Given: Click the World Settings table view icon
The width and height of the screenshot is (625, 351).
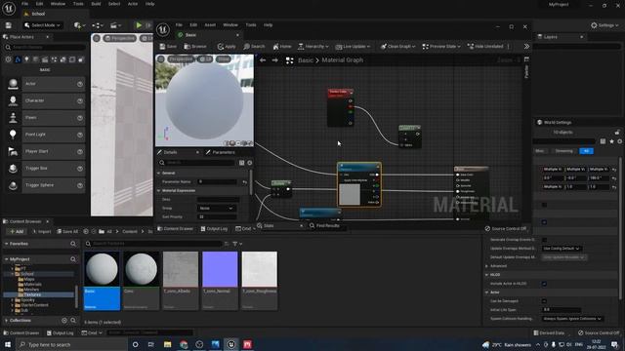Looking at the screenshot, I should (603, 141).
